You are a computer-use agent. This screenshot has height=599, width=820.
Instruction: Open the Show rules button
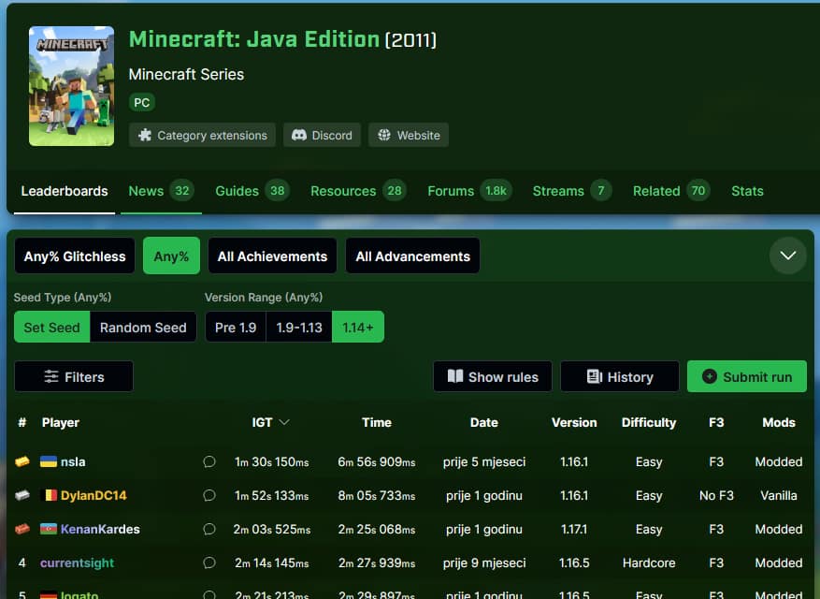(x=493, y=376)
